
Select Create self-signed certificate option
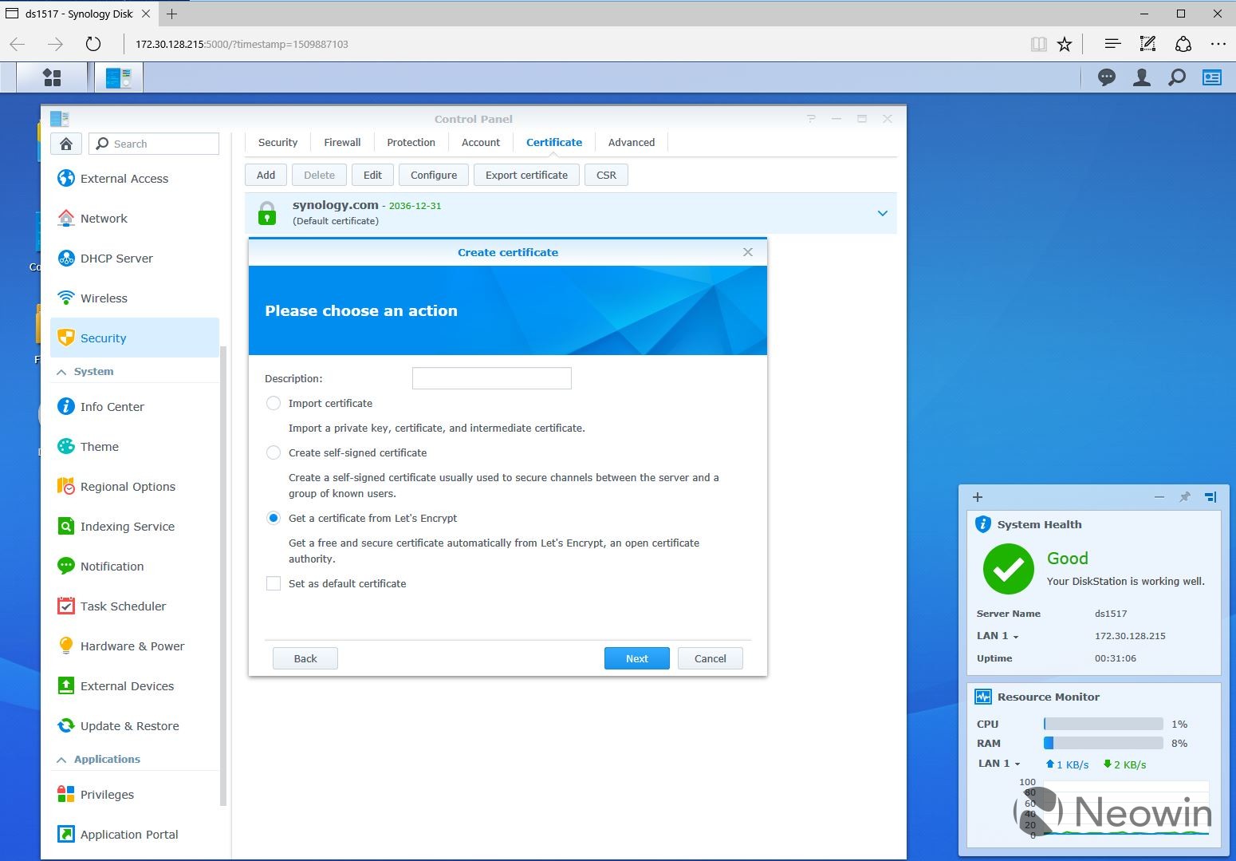274,452
